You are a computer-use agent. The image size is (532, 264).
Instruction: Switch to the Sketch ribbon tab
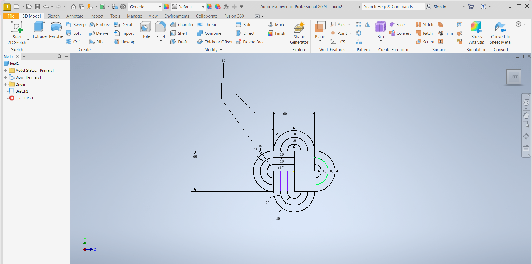(x=53, y=16)
